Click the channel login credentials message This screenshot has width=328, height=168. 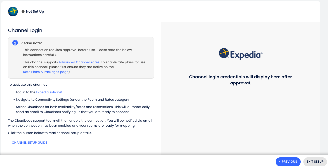point(240,80)
